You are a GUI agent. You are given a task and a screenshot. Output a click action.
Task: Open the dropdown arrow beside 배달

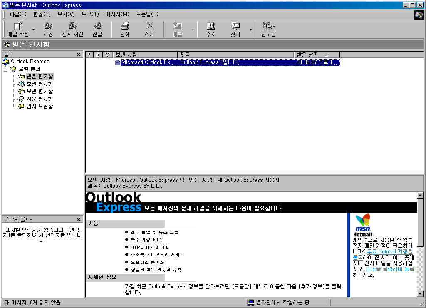tap(193, 30)
